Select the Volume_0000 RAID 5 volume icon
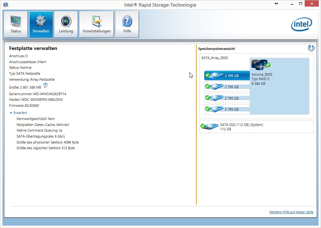Image resolution: width=321 pixels, height=228 pixels. [x=261, y=65]
